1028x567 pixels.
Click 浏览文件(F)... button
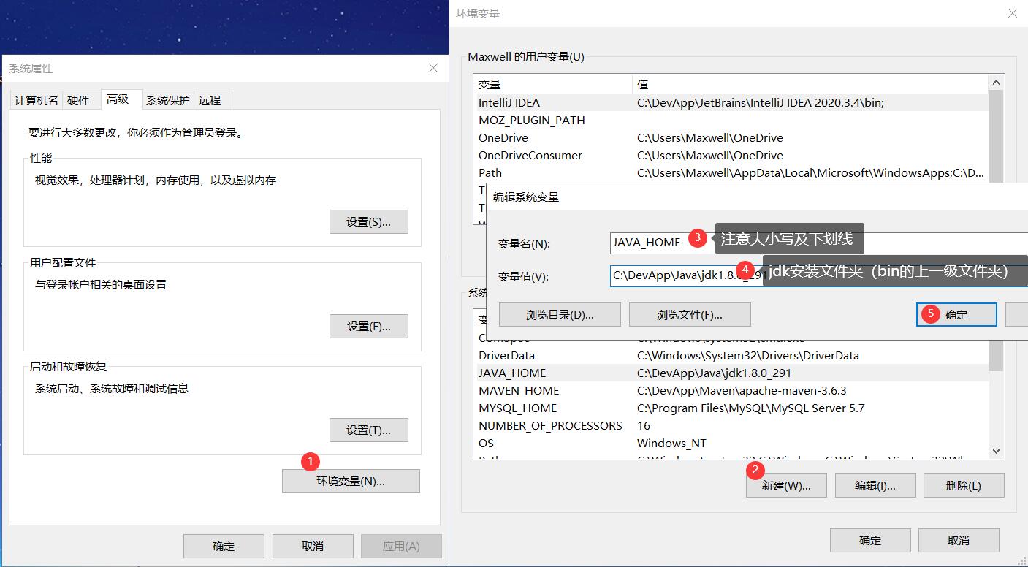click(689, 315)
